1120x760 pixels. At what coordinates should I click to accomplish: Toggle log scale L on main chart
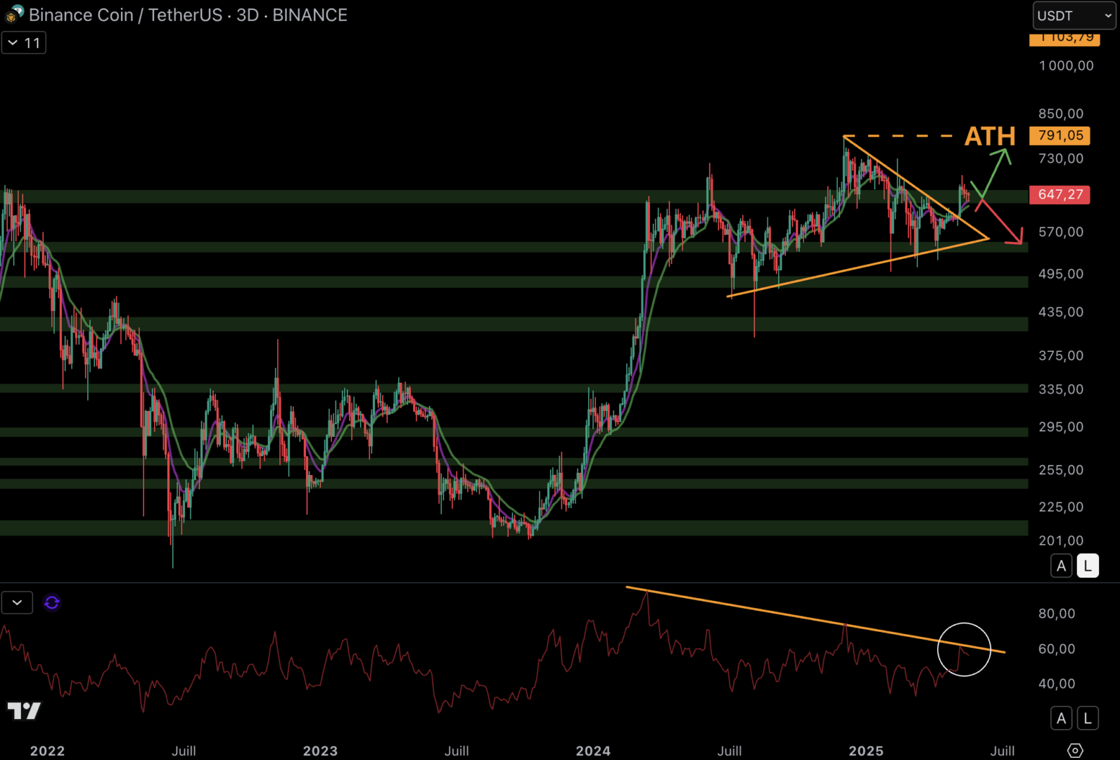[x=1088, y=566]
